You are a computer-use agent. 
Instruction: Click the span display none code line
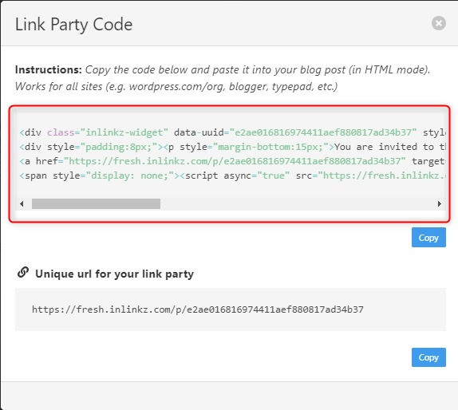point(232,175)
